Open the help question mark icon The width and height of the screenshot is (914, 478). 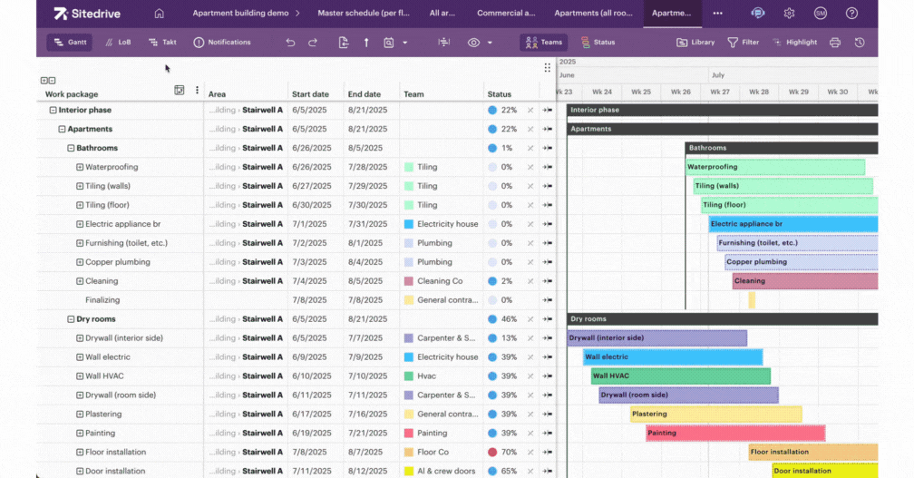click(x=851, y=14)
